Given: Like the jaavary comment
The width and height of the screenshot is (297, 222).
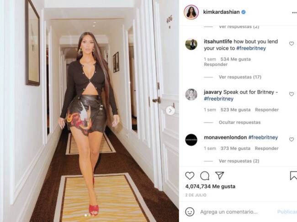Looking at the screenshot, I should point(292,94).
